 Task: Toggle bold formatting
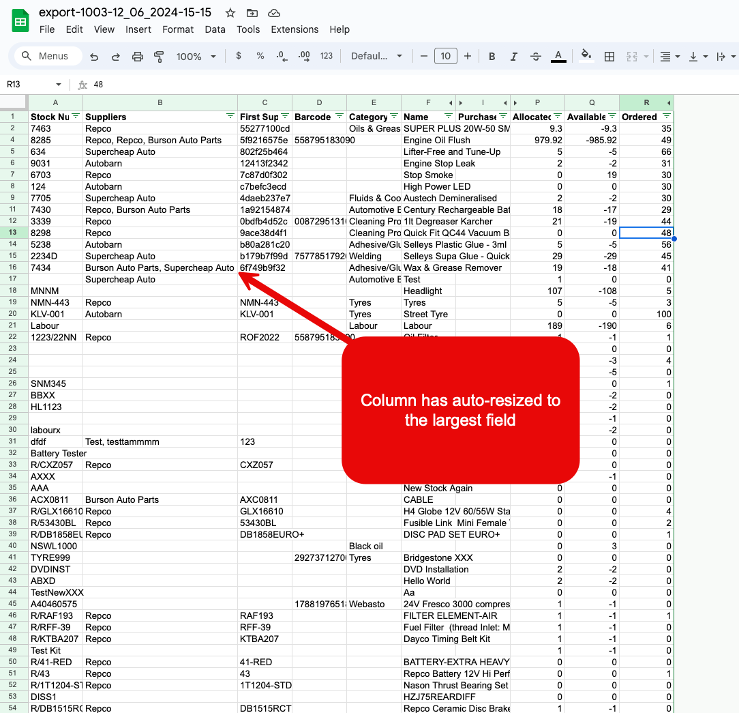492,57
